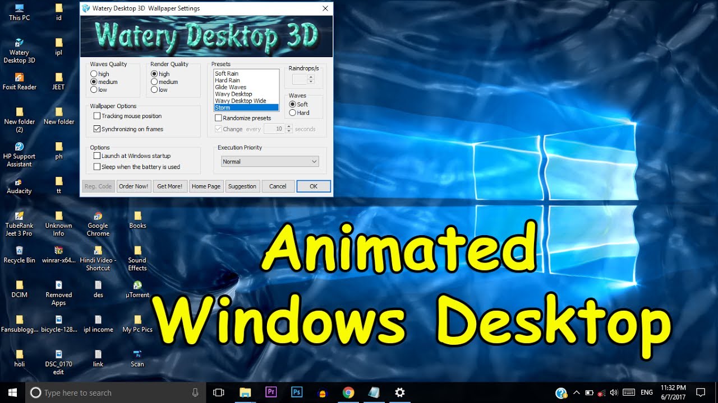Click the Type here to search box
This screenshot has height=403, width=718.
[x=115, y=392]
